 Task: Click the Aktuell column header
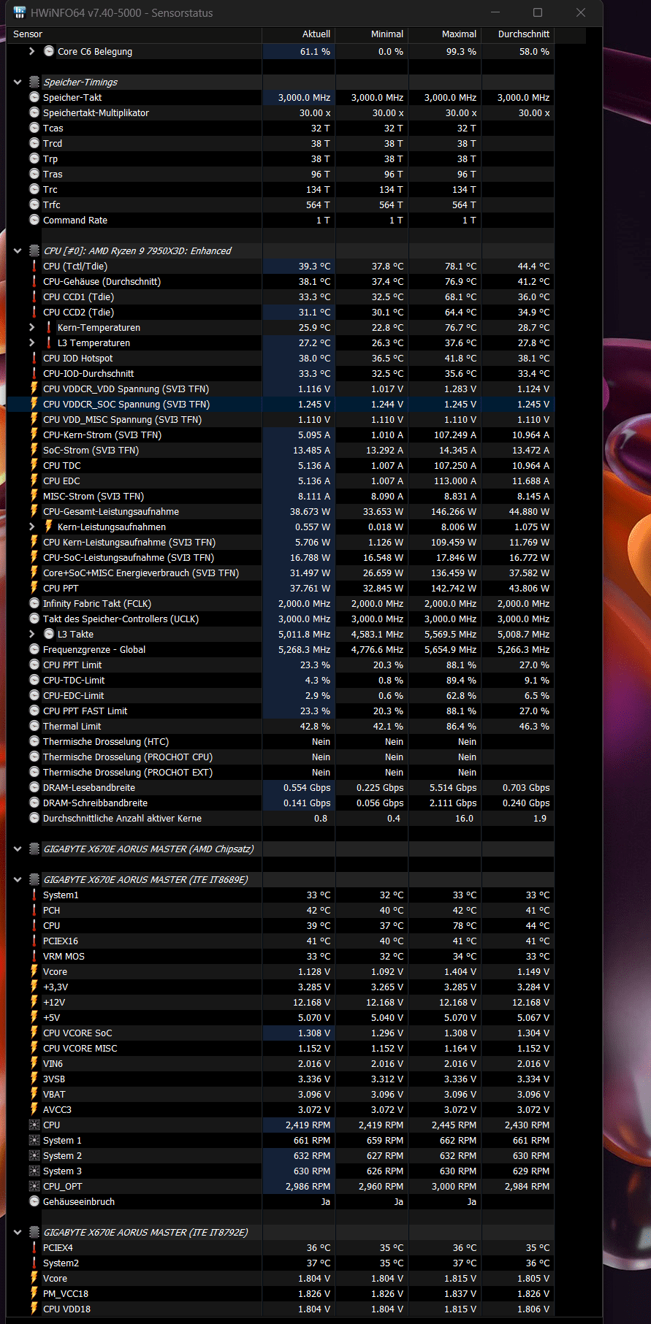coord(299,34)
